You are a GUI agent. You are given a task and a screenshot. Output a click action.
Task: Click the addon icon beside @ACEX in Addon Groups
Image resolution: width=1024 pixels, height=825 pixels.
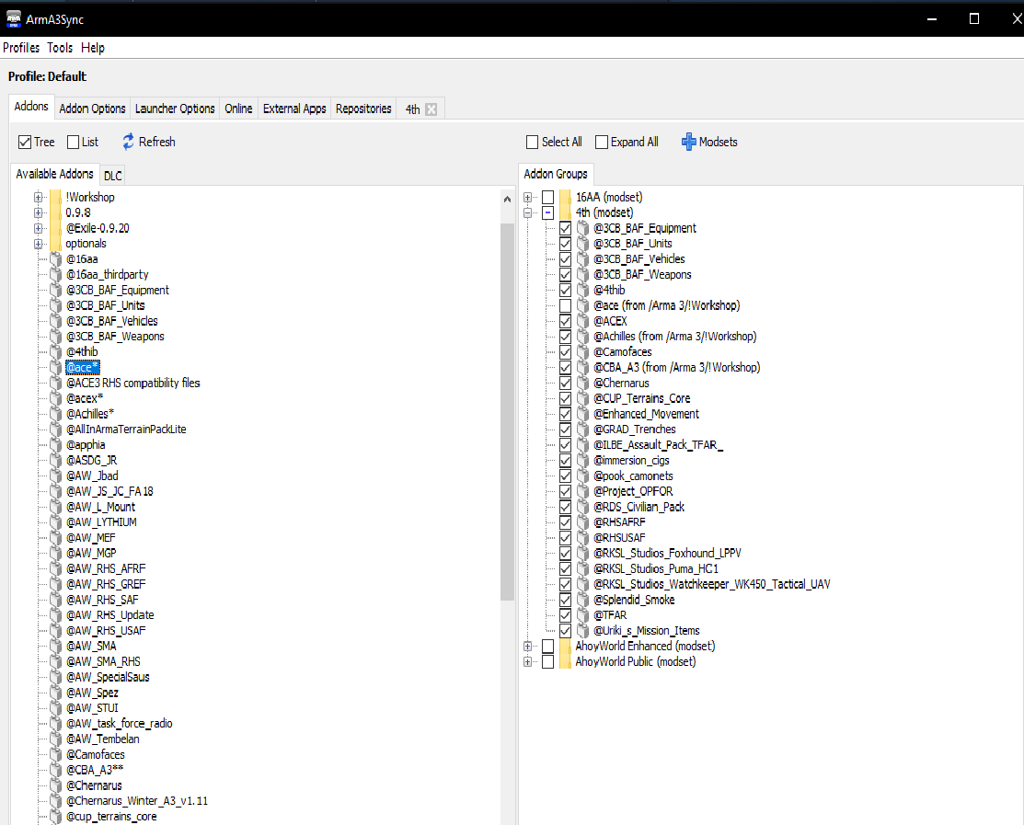(x=583, y=321)
